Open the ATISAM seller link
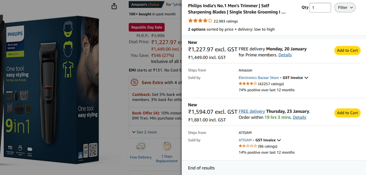The height and width of the screenshot is (175, 366). click(245, 140)
